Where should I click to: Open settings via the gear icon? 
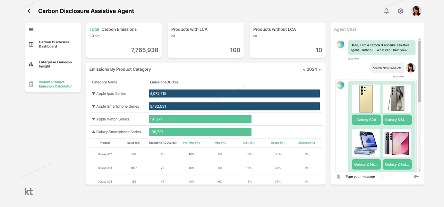(x=401, y=11)
